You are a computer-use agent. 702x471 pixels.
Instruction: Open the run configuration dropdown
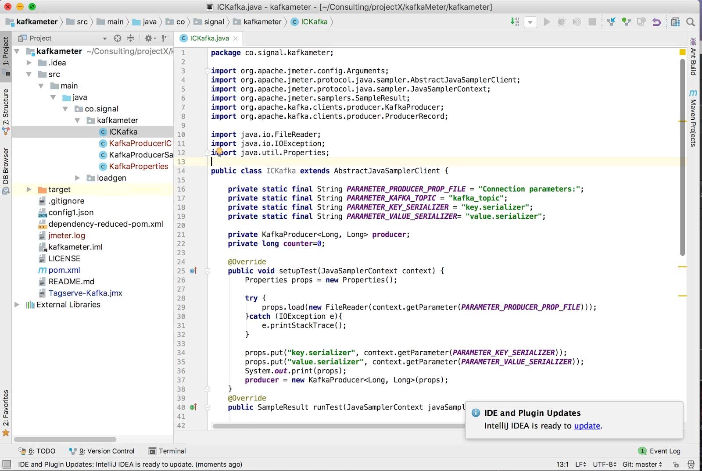(x=530, y=22)
